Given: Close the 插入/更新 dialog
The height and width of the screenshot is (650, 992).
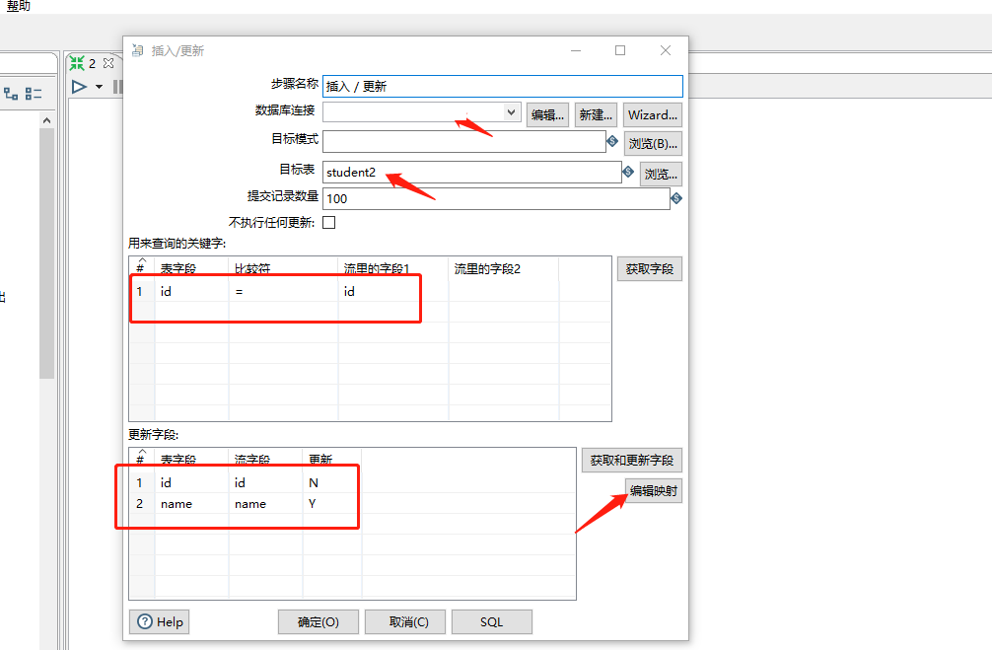Looking at the screenshot, I should pyautogui.click(x=665, y=50).
